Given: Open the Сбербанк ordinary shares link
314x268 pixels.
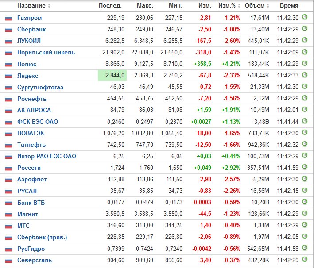Looking at the screenshot, I should (x=31, y=30).
